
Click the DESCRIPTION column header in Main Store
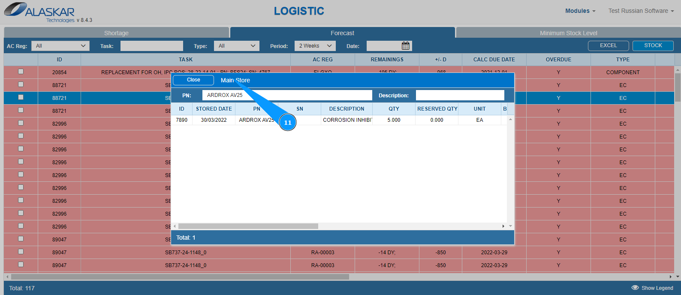point(347,109)
